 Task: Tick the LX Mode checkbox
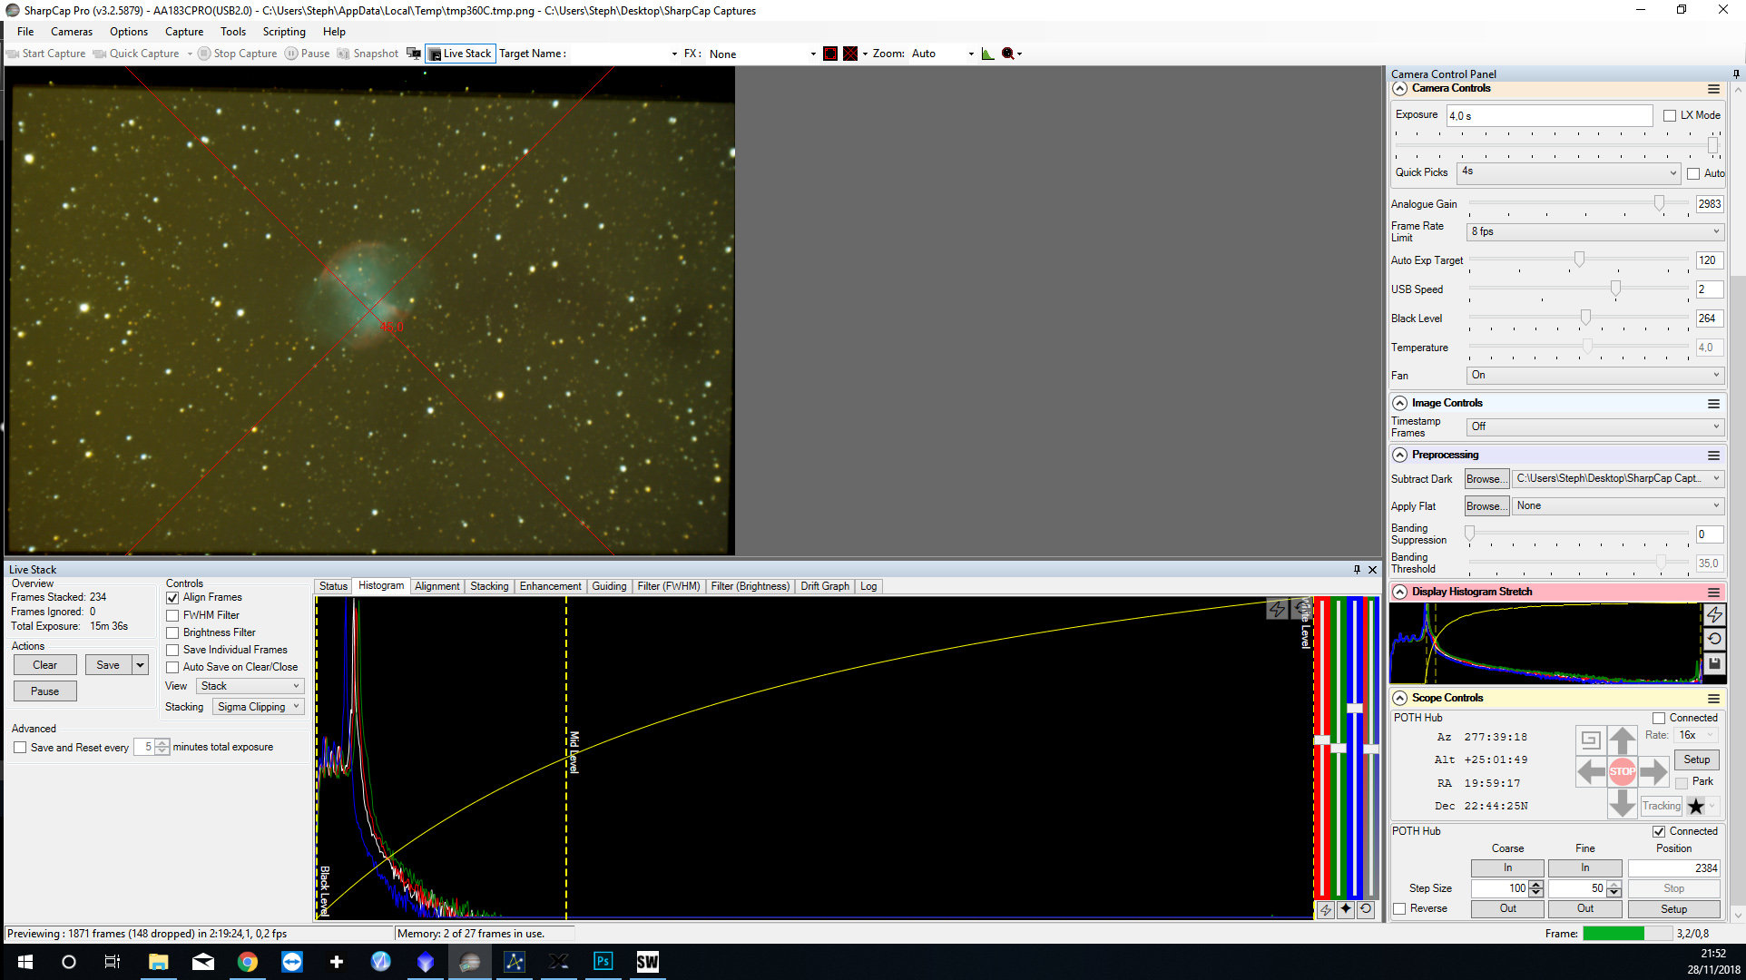1670,115
